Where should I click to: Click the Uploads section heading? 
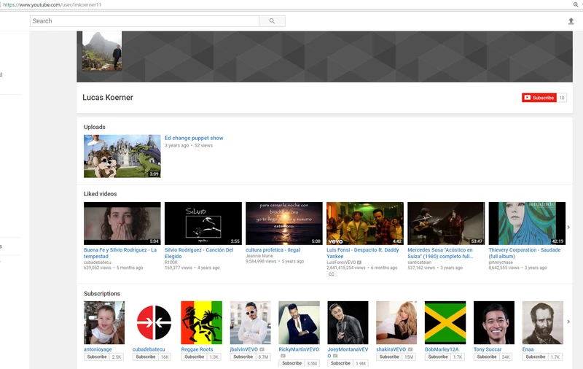tap(95, 127)
